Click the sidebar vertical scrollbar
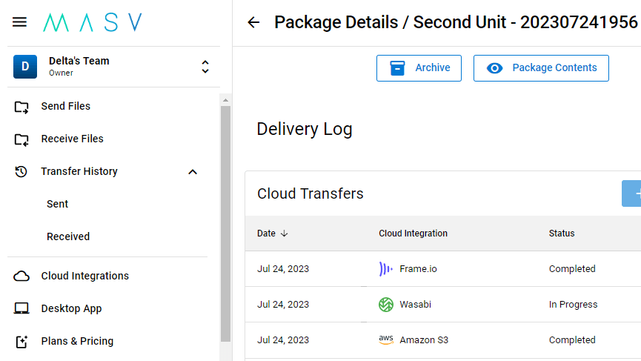 225,222
